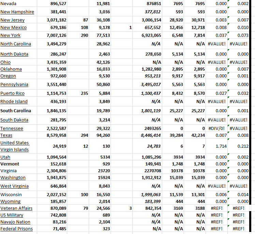Open the Tennessee hyperlink
This screenshot has width=255, height=234.
(x=12, y=129)
